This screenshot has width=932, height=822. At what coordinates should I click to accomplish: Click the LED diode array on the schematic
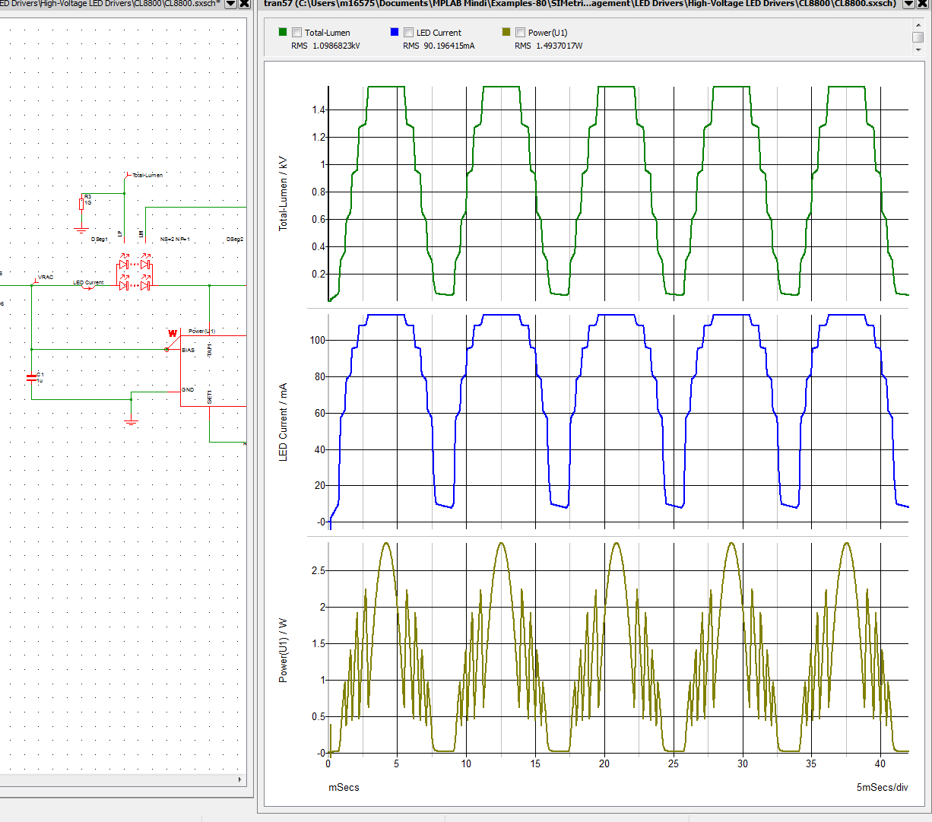click(x=134, y=274)
